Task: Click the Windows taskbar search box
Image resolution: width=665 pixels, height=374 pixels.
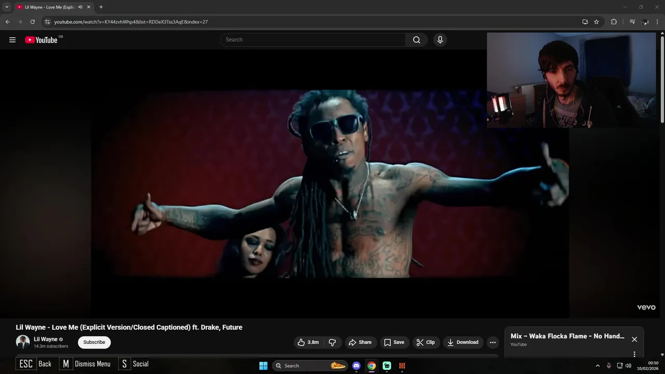Action: pyautogui.click(x=310, y=366)
